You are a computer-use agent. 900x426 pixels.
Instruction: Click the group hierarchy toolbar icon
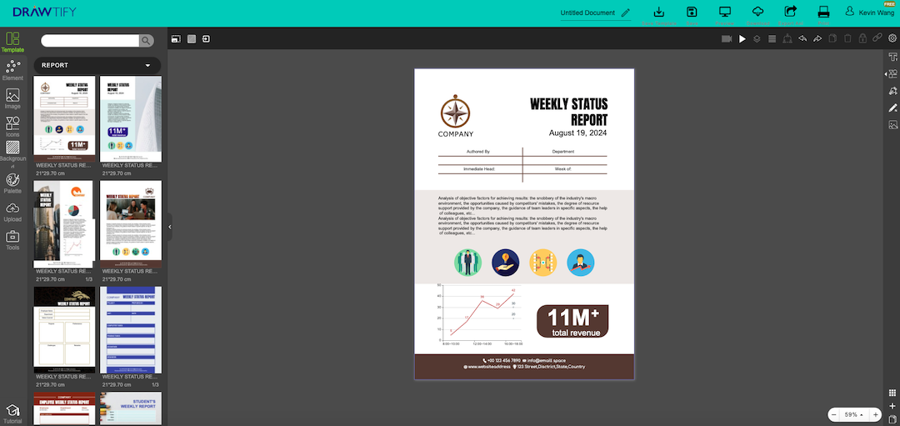787,38
